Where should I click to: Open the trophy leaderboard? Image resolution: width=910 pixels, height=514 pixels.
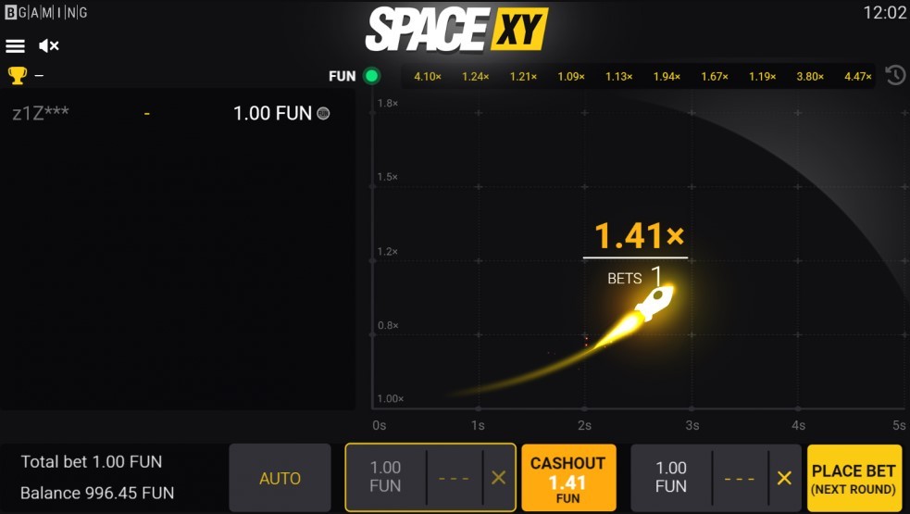pos(17,76)
